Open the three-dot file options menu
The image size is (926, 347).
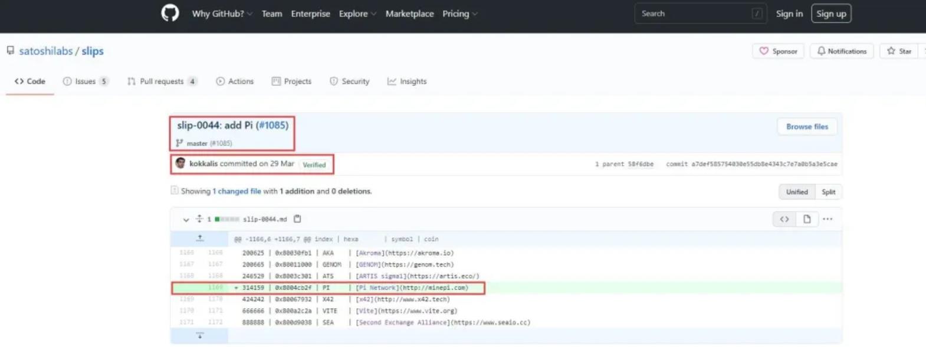click(828, 219)
